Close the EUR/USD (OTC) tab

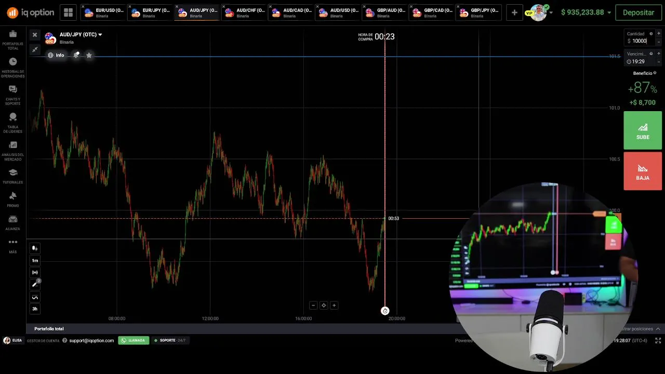point(83,7)
